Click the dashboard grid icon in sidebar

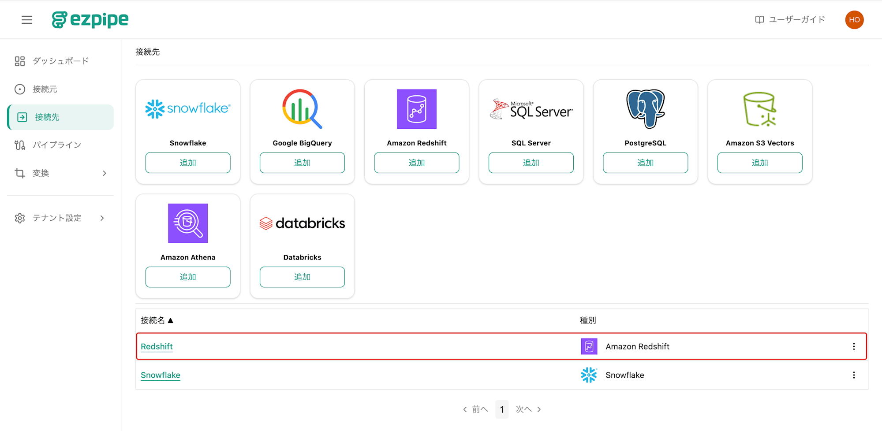(x=20, y=61)
